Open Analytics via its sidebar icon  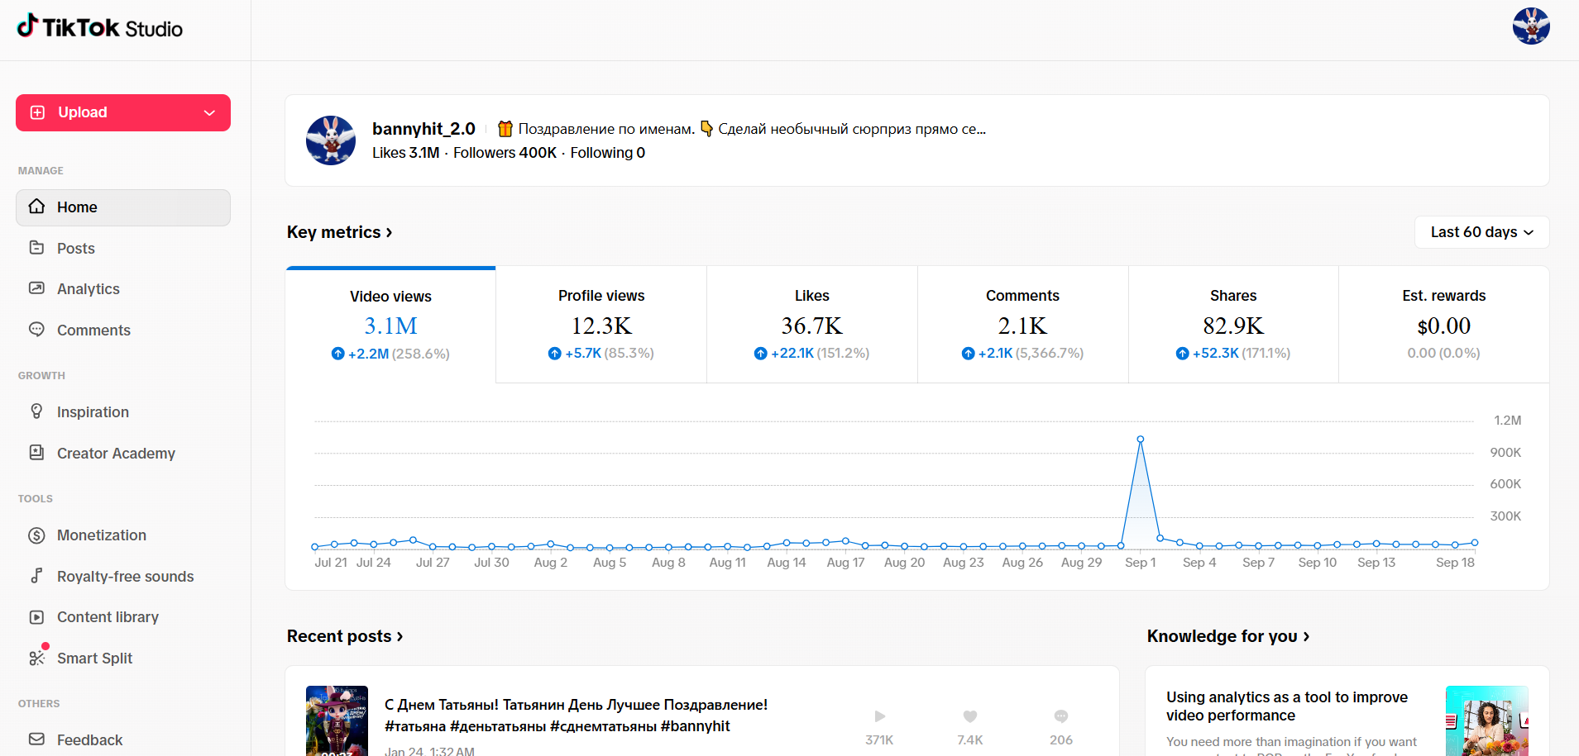pyautogui.click(x=36, y=288)
